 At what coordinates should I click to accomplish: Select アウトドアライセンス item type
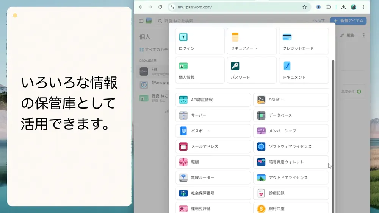[291, 177]
